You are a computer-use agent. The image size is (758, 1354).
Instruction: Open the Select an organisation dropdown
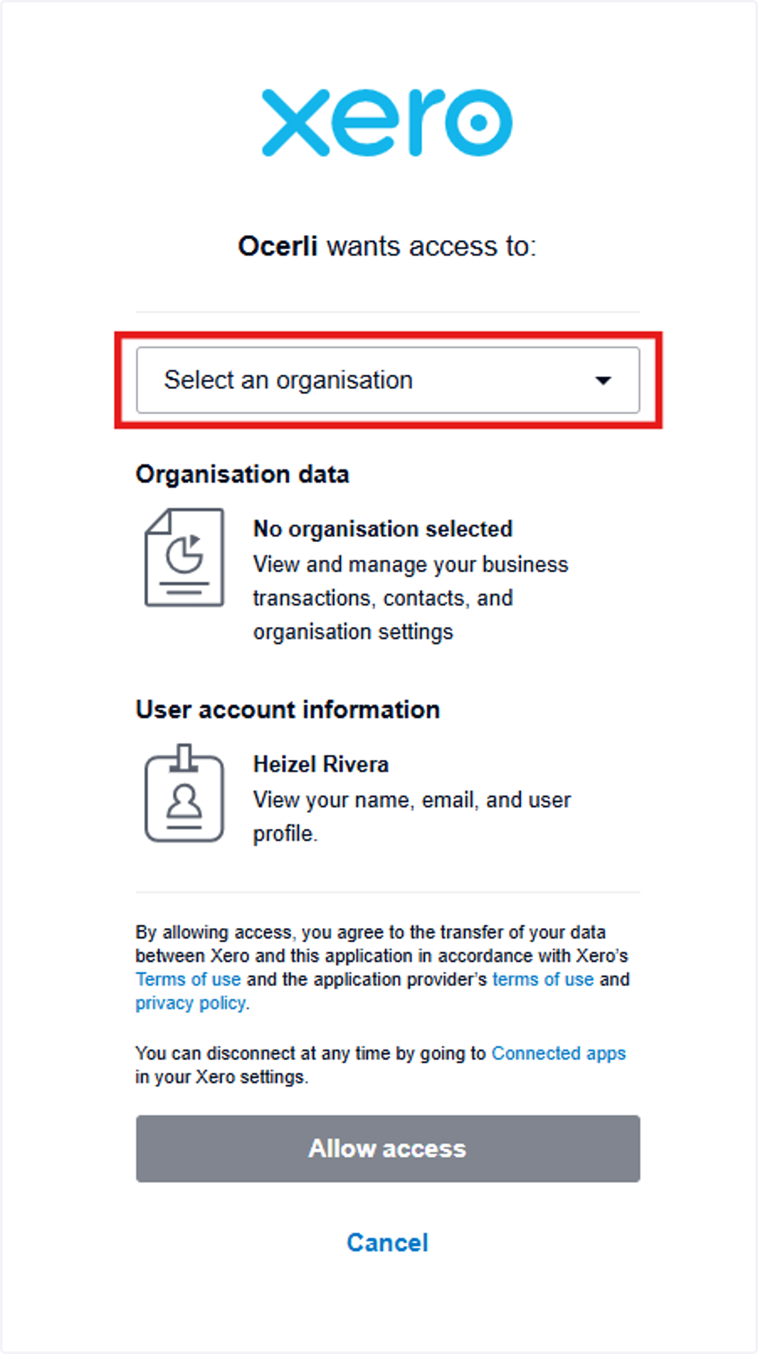(x=388, y=380)
